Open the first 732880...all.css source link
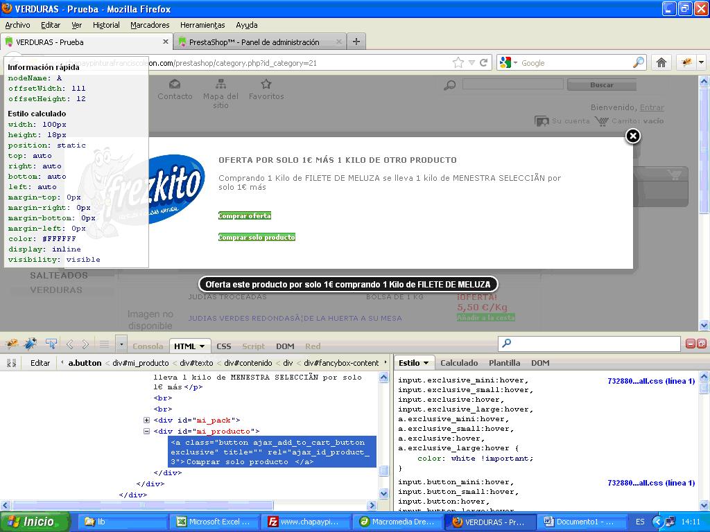Viewport: 710px width, 532px height. 651,381
